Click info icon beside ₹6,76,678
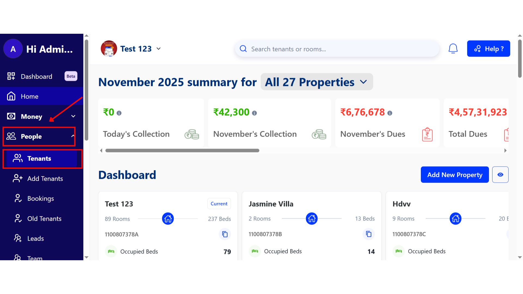The width and height of the screenshot is (523, 294). click(390, 113)
